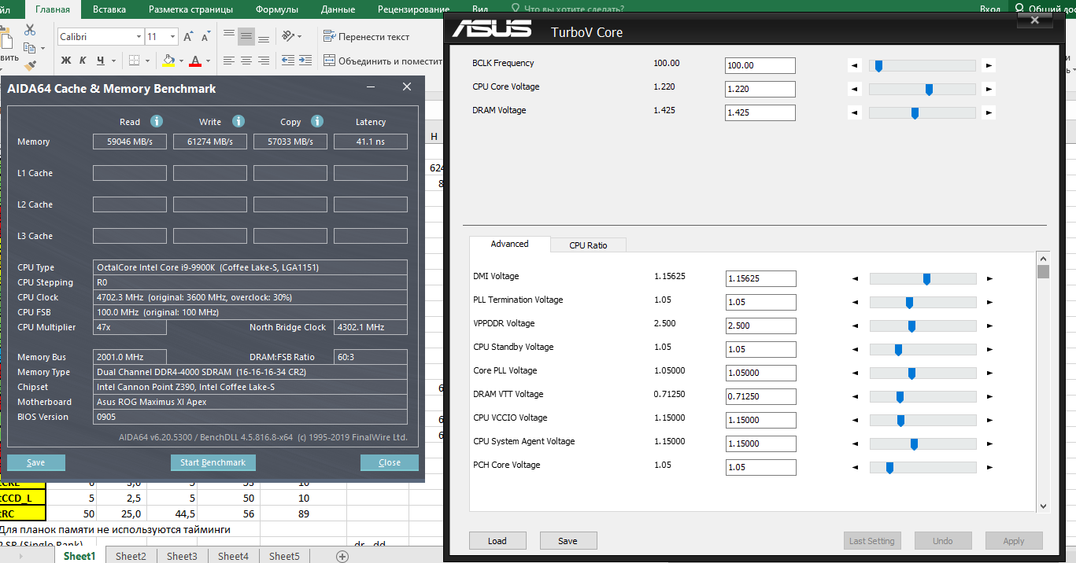This screenshot has height=563, width=1076.
Task: Click Memory Read value 59046 MB/s
Action: pyautogui.click(x=130, y=142)
